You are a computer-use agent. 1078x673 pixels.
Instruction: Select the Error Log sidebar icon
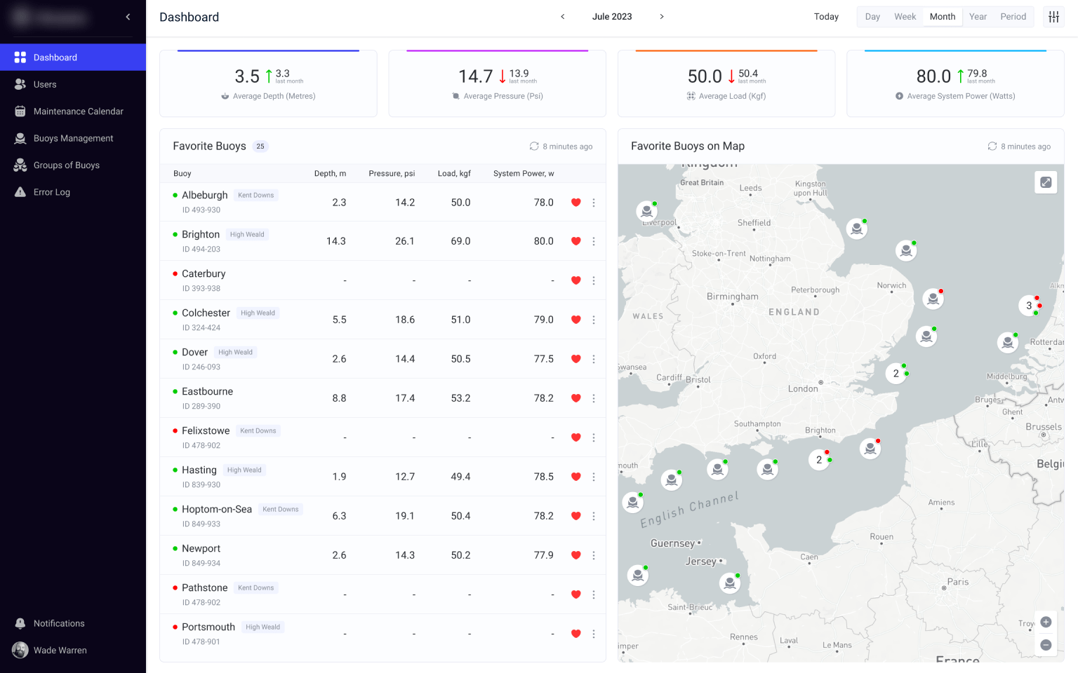(20, 191)
